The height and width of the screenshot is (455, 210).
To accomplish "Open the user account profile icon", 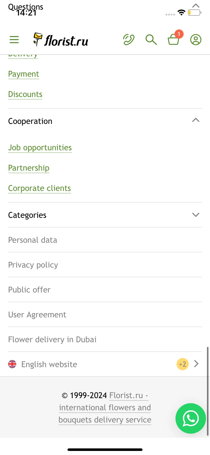I will pyautogui.click(x=196, y=40).
